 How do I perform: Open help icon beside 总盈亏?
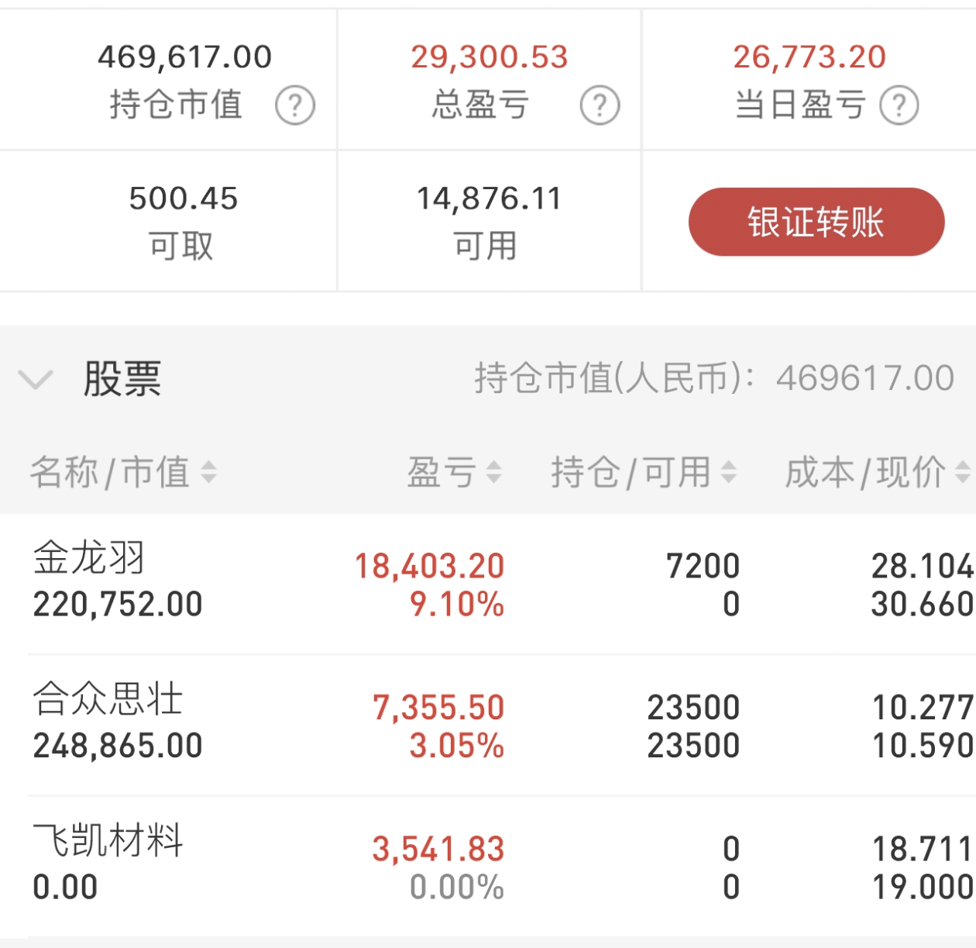tap(600, 105)
